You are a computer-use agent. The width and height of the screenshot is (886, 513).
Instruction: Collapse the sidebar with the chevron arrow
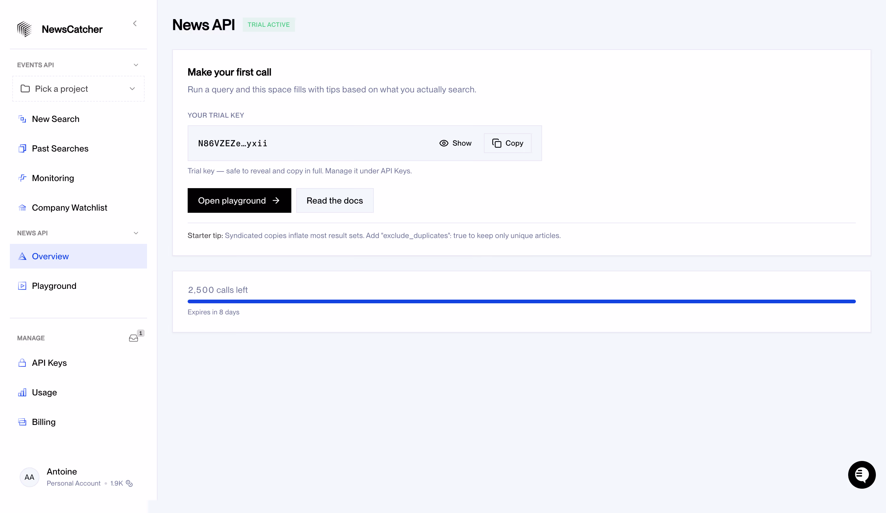pyautogui.click(x=135, y=24)
